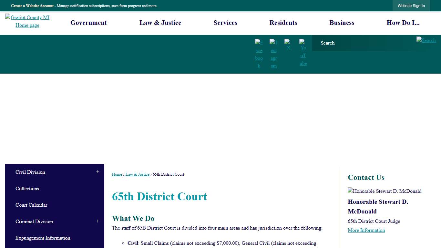Screen dimensions: 441x248
Task: Click the Website Sign In button
Action: [411, 5]
